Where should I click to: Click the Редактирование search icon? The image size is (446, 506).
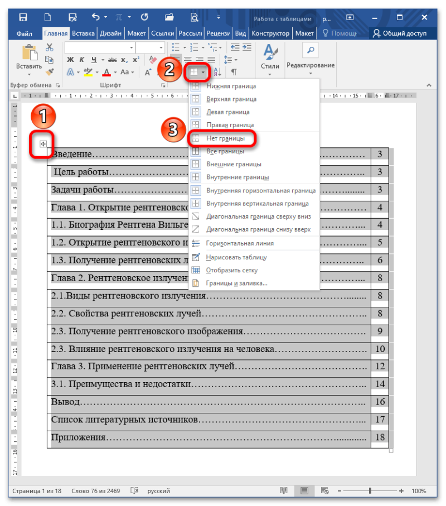click(311, 50)
